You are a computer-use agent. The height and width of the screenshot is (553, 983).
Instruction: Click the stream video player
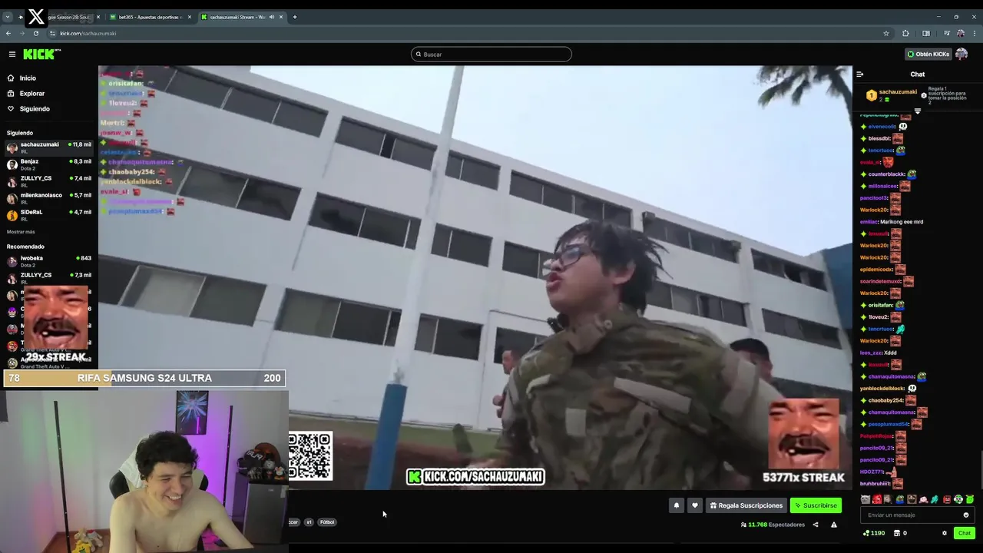[x=475, y=277]
